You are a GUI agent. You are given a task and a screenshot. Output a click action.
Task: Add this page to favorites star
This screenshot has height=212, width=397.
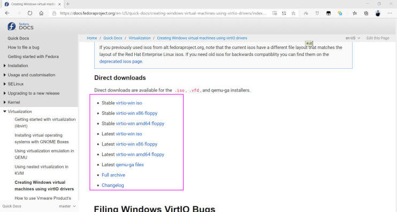point(293,13)
